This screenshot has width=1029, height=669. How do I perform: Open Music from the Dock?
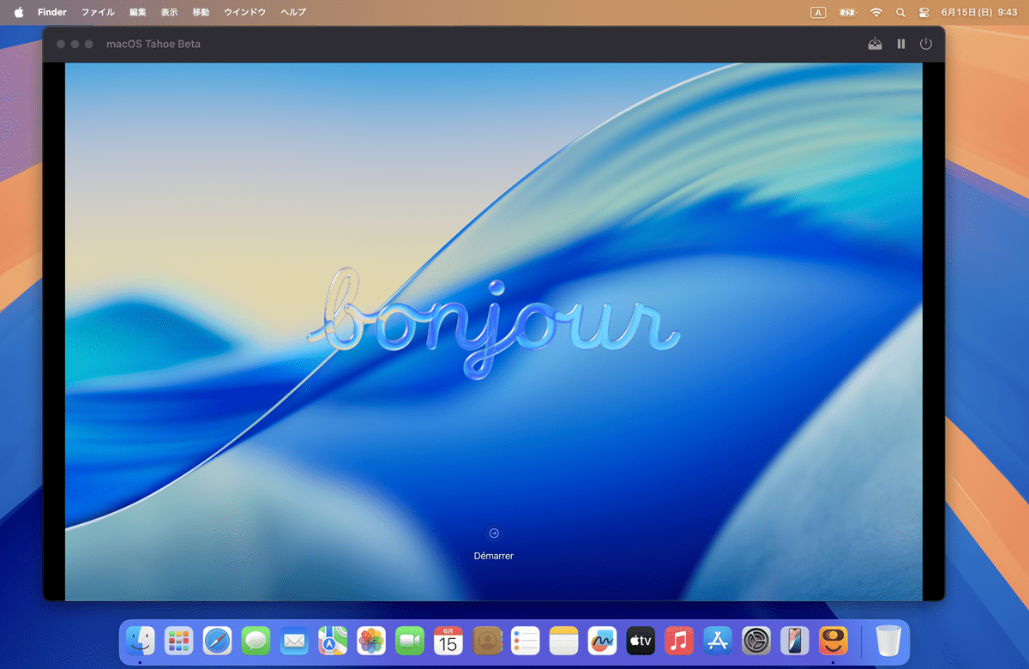tap(679, 641)
